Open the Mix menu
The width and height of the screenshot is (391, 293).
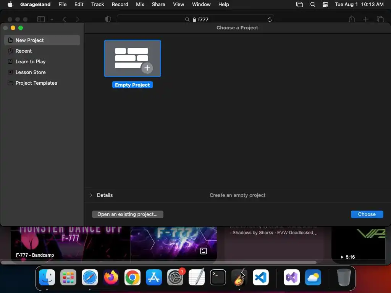click(x=140, y=5)
